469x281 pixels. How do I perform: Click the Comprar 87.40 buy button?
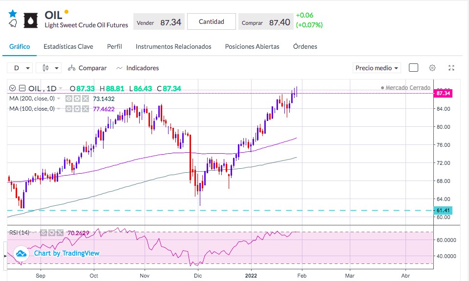coord(266,22)
